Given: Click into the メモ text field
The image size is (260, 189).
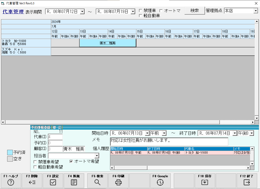Looking at the screenshot, I should pyautogui.click(x=169, y=141).
